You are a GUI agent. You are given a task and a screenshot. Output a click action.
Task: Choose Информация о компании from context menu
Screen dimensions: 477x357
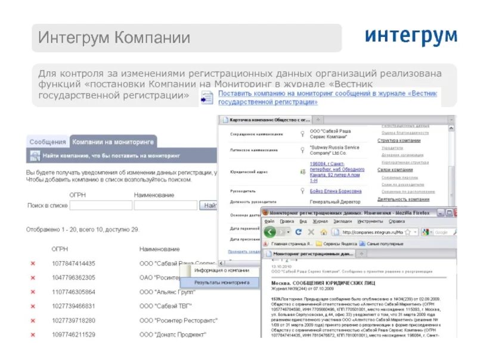[221, 271]
